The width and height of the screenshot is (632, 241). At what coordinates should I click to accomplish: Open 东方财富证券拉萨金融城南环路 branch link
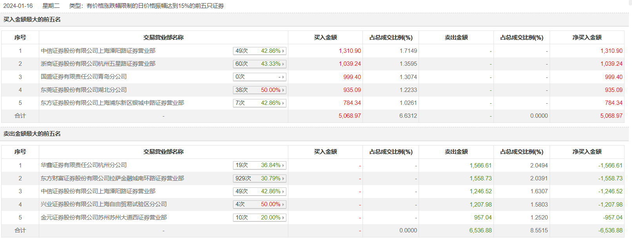[x=112, y=178]
